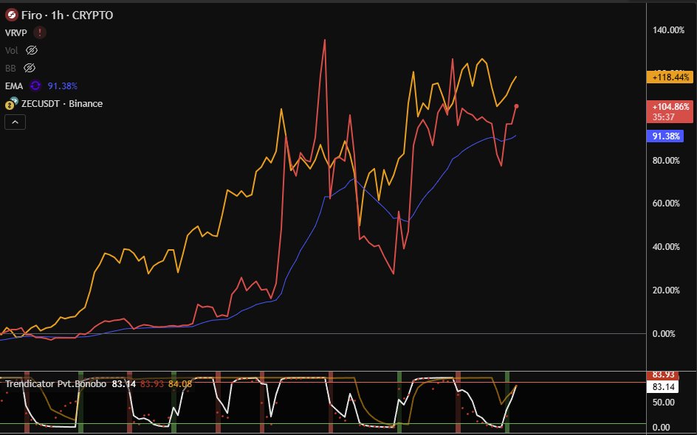The image size is (697, 435).
Task: Select the Trendicator Pvt.Bonobo indicator name
Action: click(57, 384)
